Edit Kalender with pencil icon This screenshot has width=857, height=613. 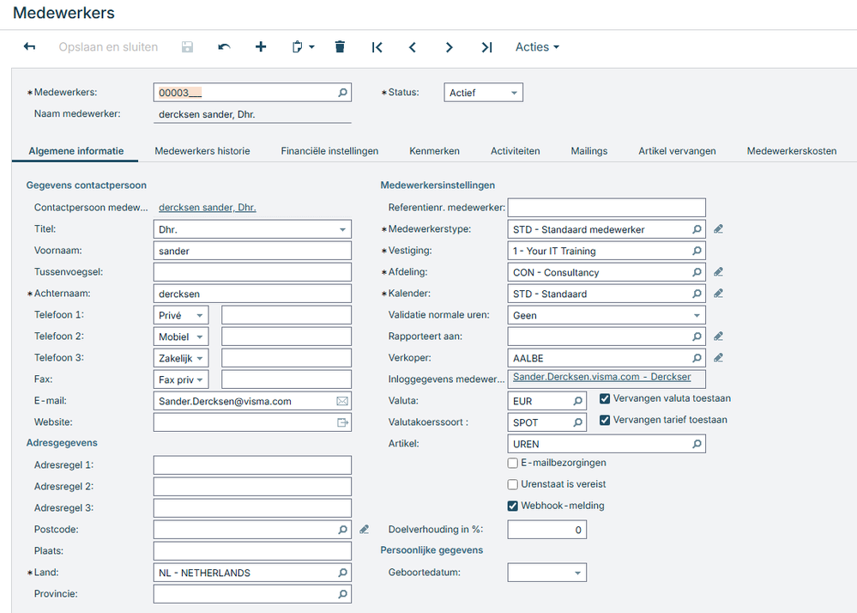(719, 294)
